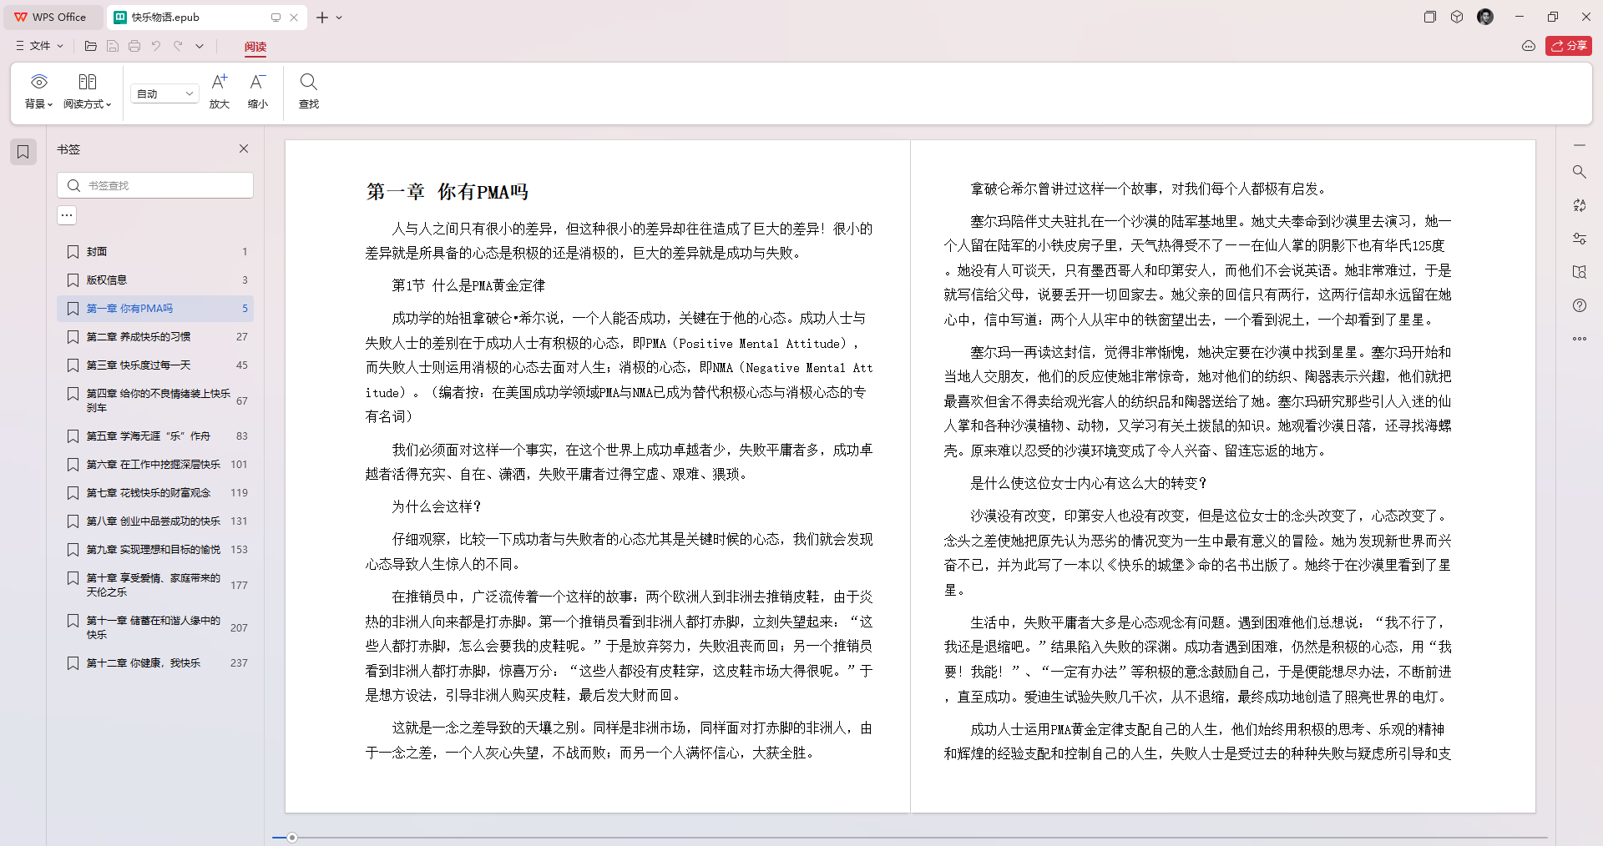
Task: Close the 书签 bookmark panel
Action: (x=243, y=149)
